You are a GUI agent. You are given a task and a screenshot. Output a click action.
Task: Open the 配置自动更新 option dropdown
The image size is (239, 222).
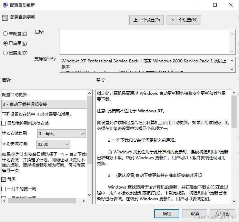(x=44, y=104)
